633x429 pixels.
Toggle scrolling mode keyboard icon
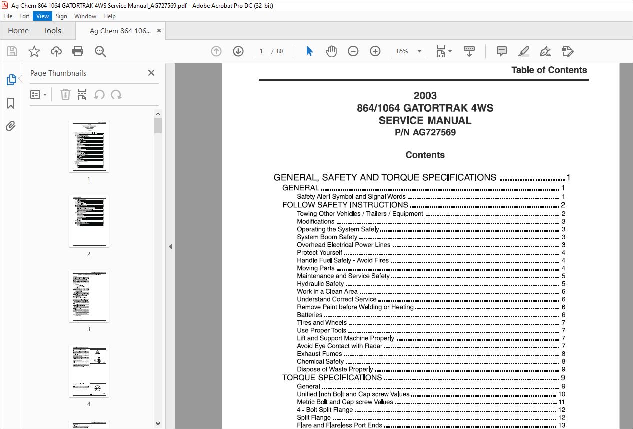pyautogui.click(x=469, y=51)
